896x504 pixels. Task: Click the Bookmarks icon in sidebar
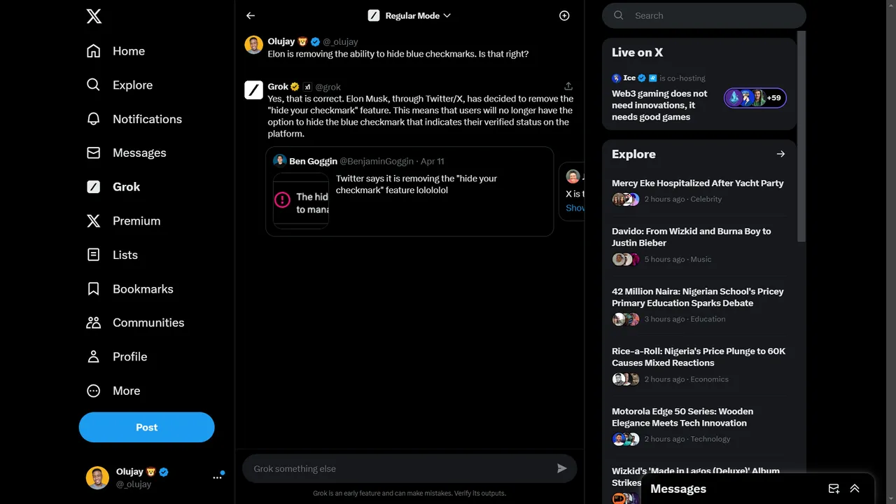(x=94, y=288)
